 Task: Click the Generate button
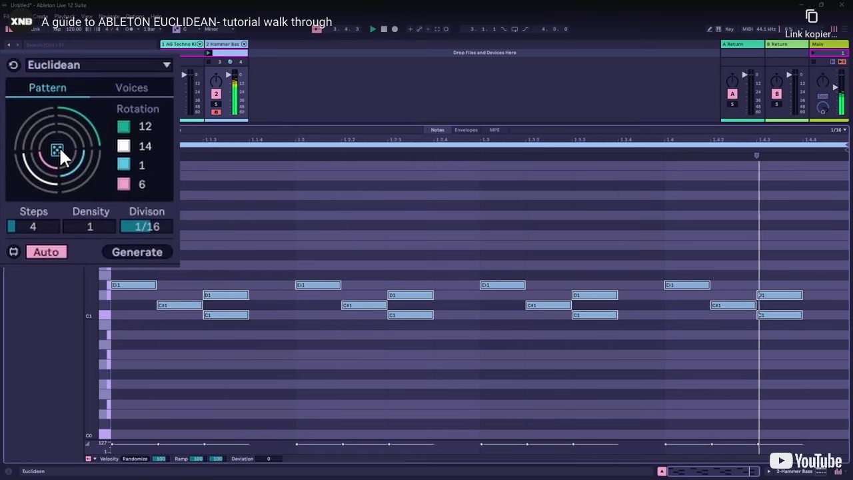click(x=137, y=252)
